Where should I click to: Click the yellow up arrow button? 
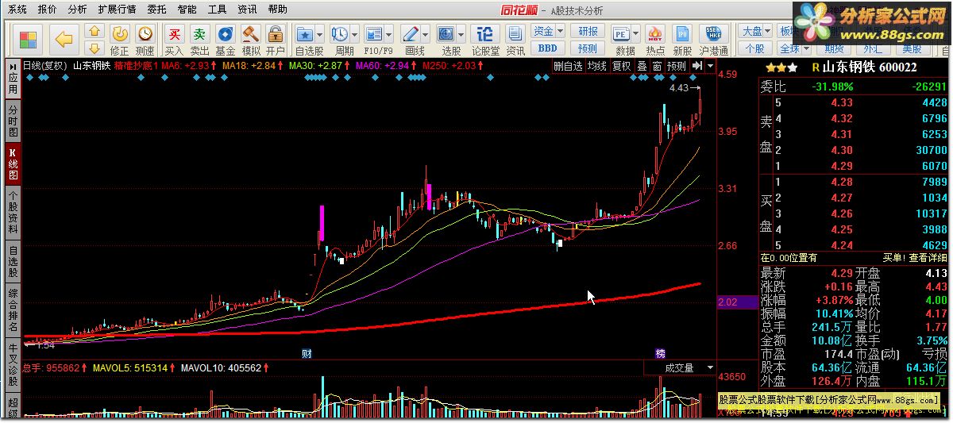click(x=94, y=32)
